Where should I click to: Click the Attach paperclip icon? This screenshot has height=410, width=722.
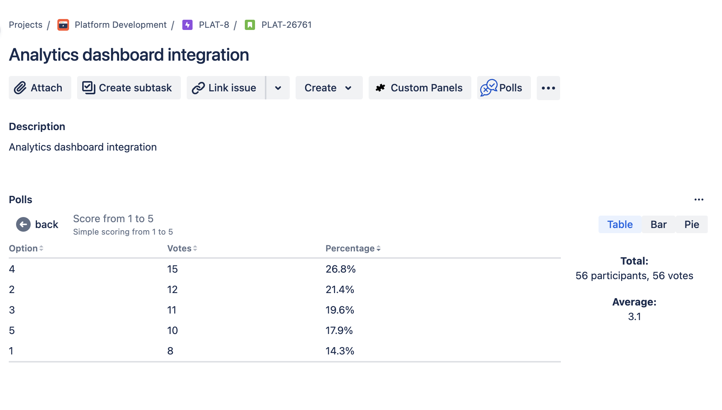[x=20, y=88]
